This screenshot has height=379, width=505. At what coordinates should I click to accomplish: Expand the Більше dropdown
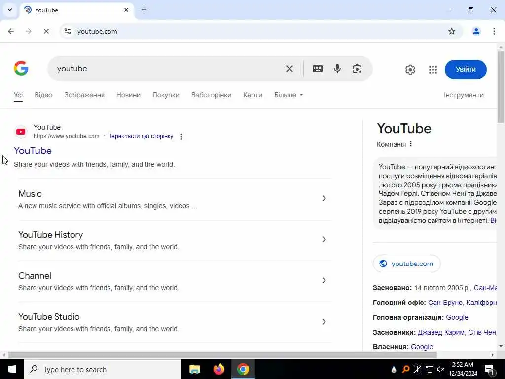click(x=289, y=95)
